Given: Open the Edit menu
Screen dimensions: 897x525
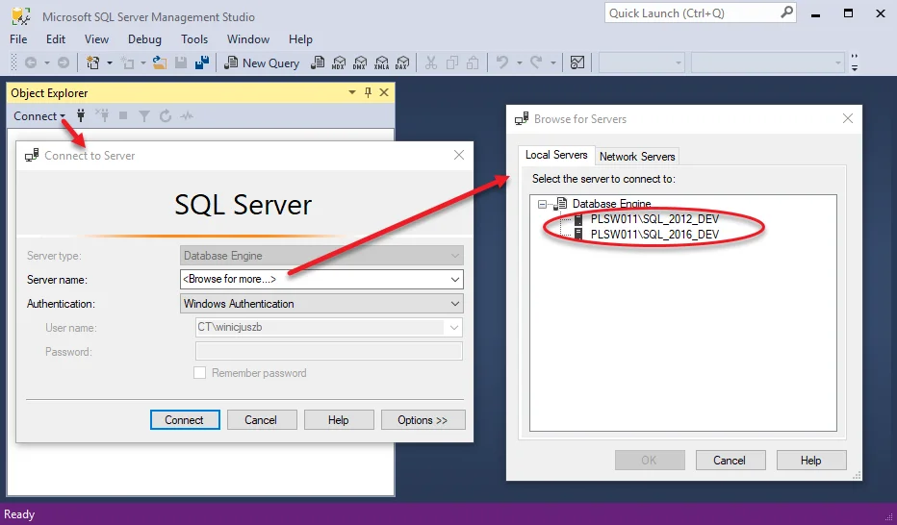Looking at the screenshot, I should pos(56,39).
